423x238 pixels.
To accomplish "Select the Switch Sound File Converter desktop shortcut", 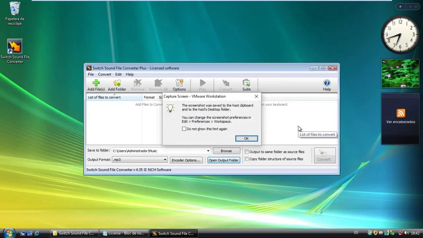I will (15, 52).
